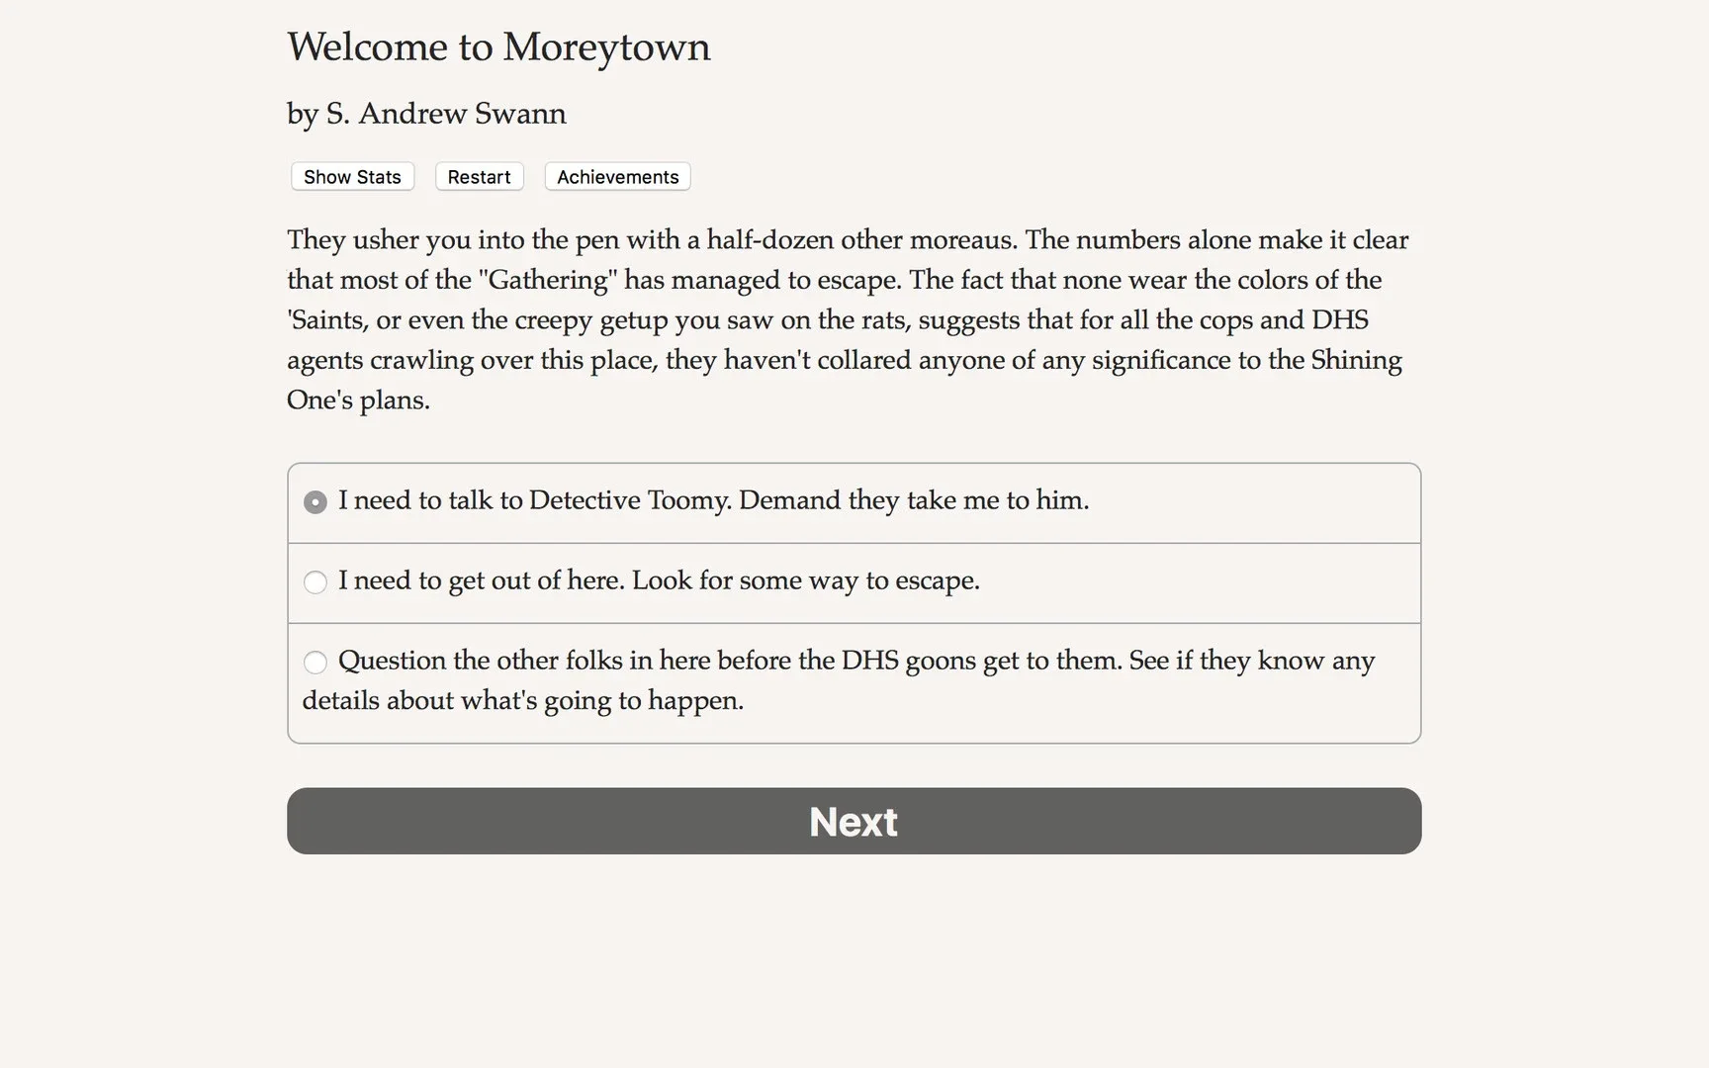View the Achievements list
Viewport: 1709px width, 1068px height.
(x=617, y=177)
